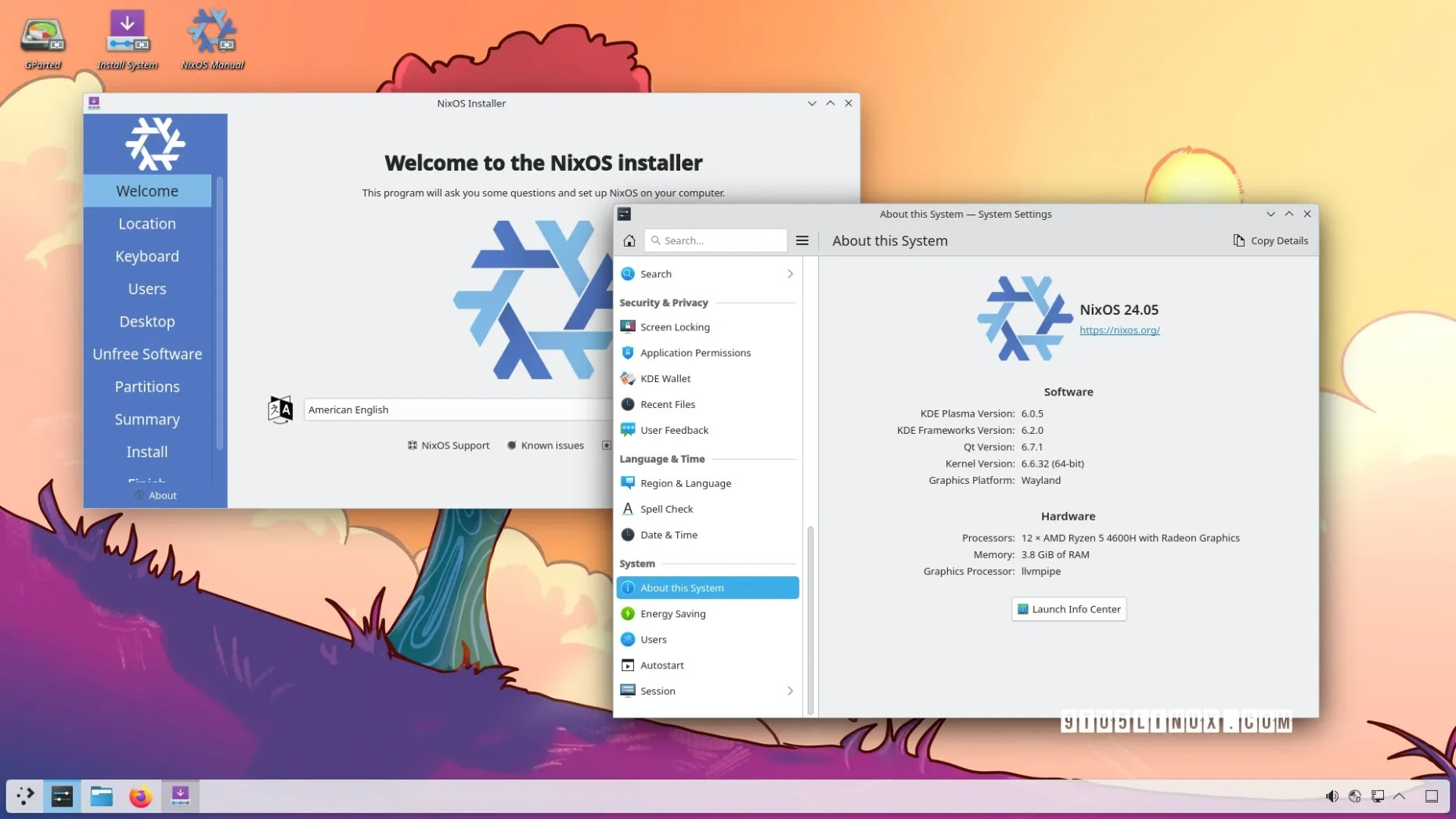Image resolution: width=1456 pixels, height=819 pixels.
Task: Select the Install step in installer
Action: [x=147, y=453]
